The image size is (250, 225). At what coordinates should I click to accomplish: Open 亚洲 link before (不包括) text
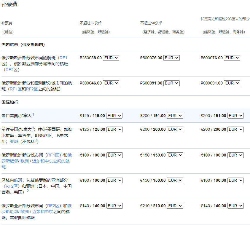(x=14, y=141)
